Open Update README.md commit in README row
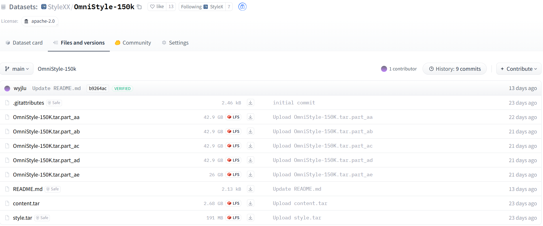 pyautogui.click(x=297, y=189)
